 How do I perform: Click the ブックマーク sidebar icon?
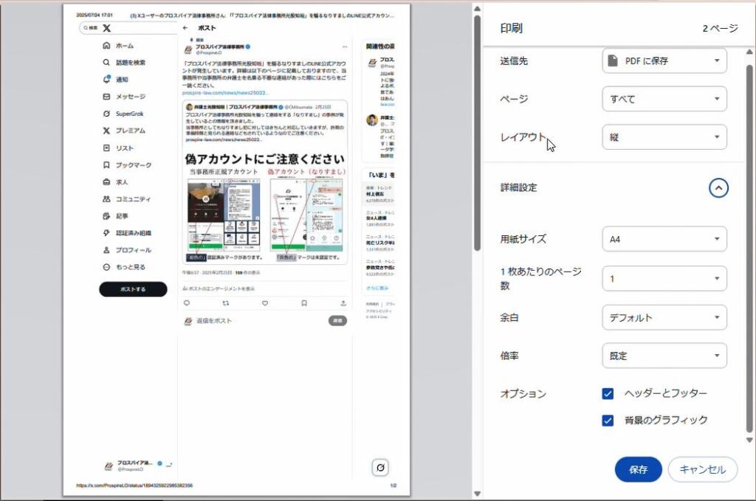[x=106, y=165]
